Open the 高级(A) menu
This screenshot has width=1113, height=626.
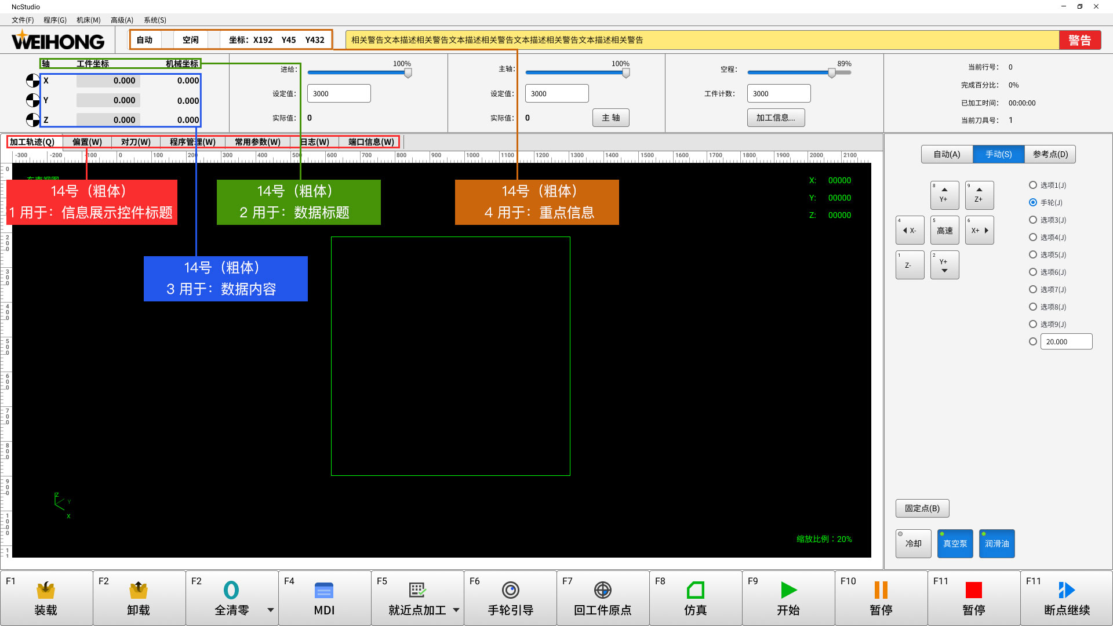[122, 20]
